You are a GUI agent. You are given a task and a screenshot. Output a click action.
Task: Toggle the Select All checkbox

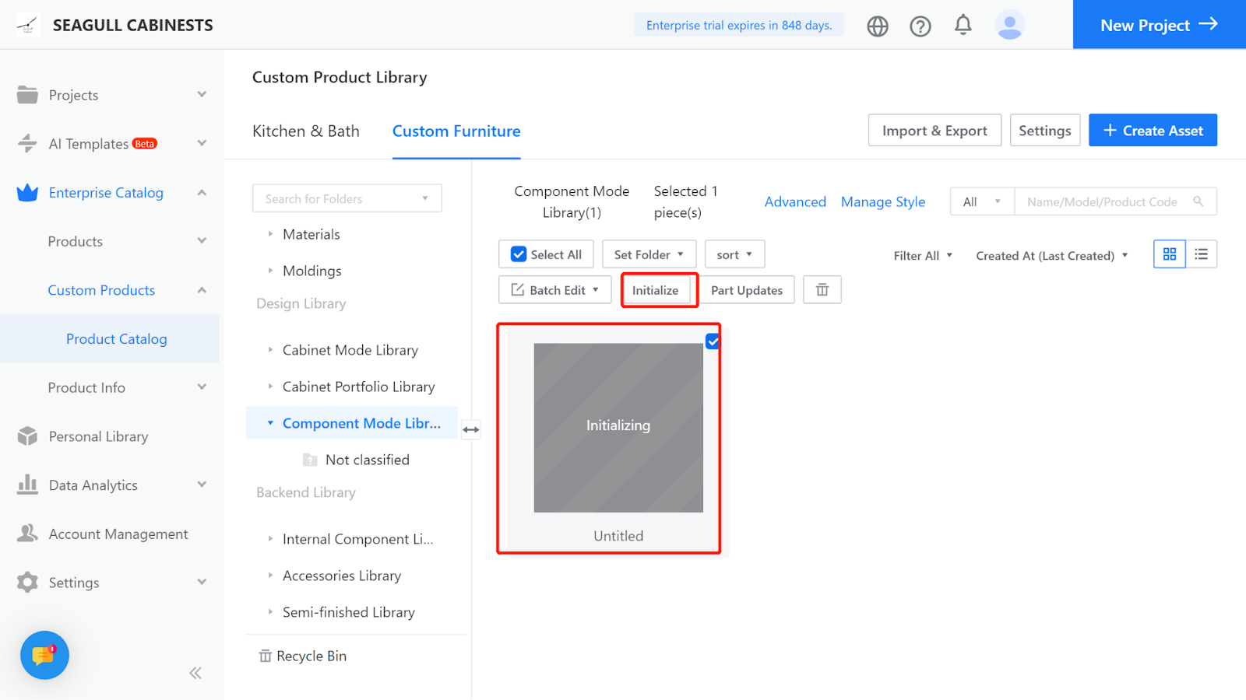pyautogui.click(x=519, y=254)
